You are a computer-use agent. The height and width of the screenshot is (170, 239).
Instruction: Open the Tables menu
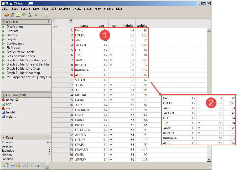click(25, 9)
